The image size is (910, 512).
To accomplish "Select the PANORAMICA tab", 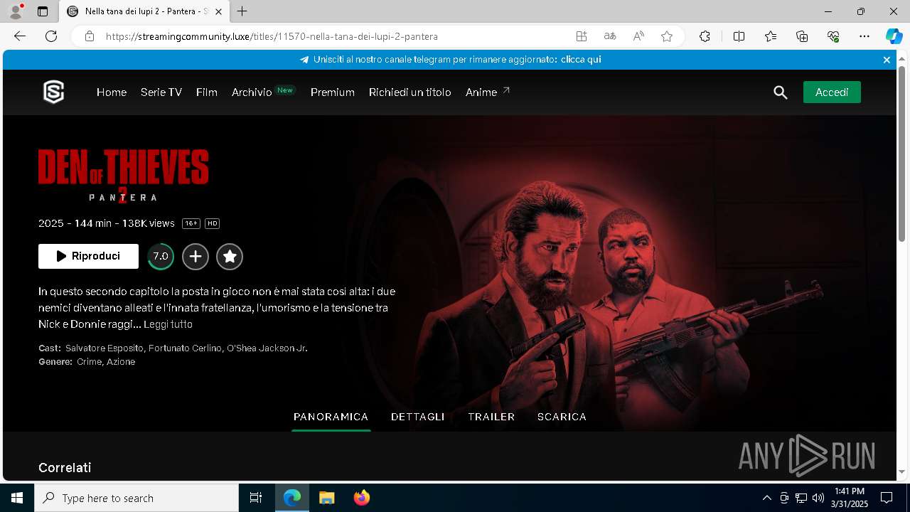I will (331, 417).
